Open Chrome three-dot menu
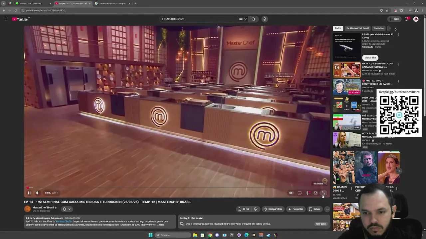The width and height of the screenshot is (426, 239). (422, 10)
